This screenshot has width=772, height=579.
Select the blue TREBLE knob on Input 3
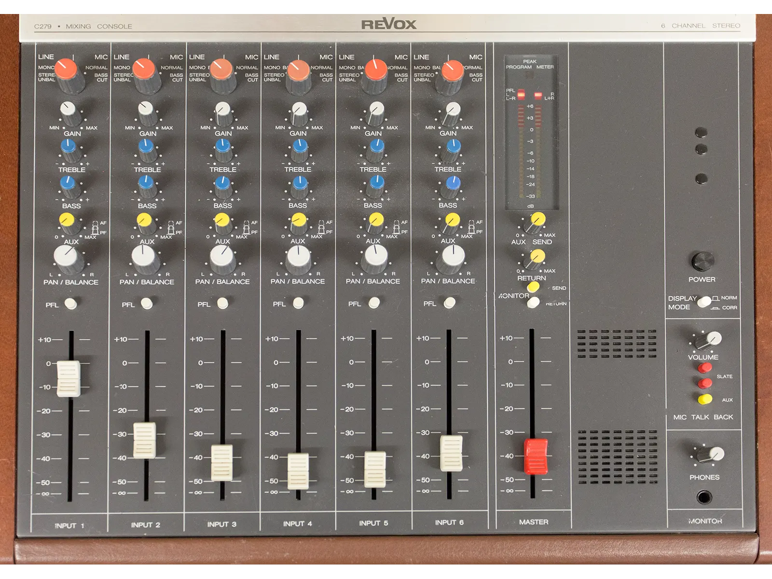point(223,150)
